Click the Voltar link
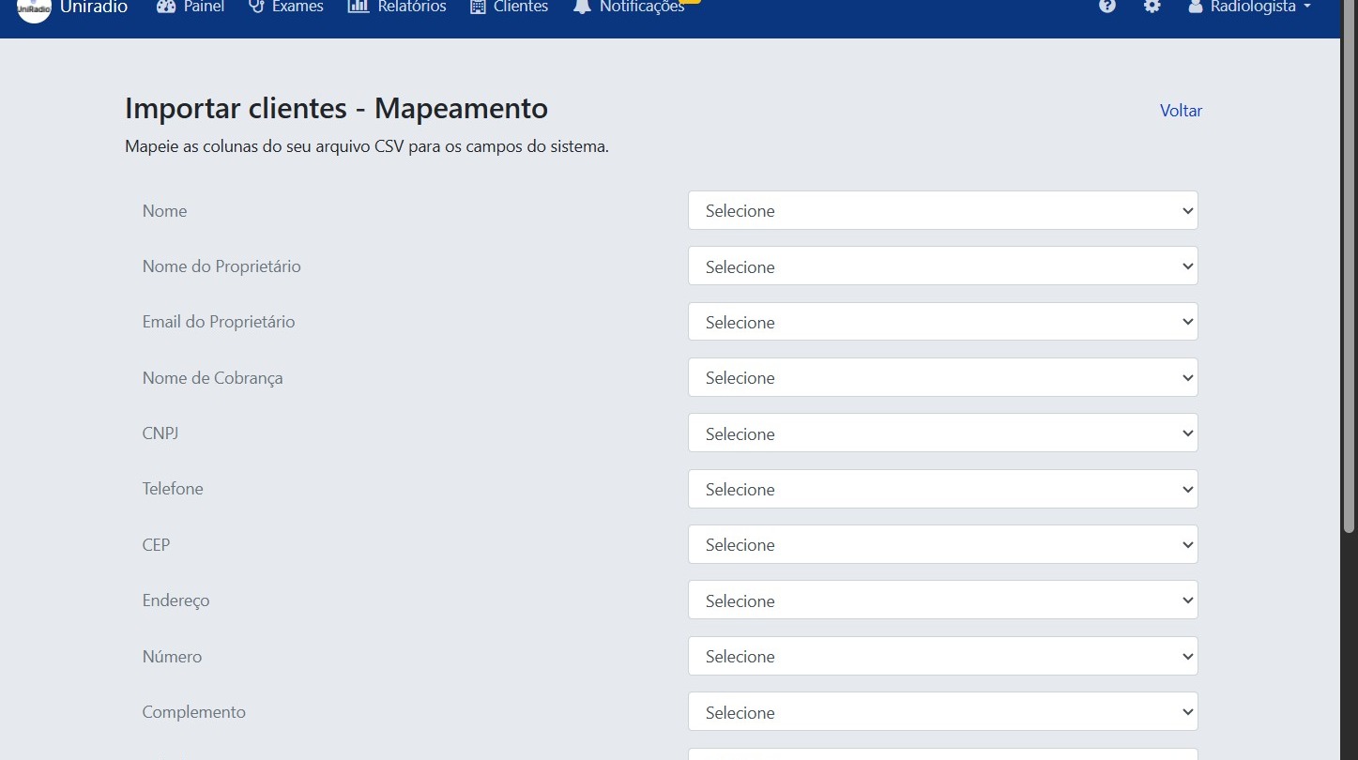 1181,111
